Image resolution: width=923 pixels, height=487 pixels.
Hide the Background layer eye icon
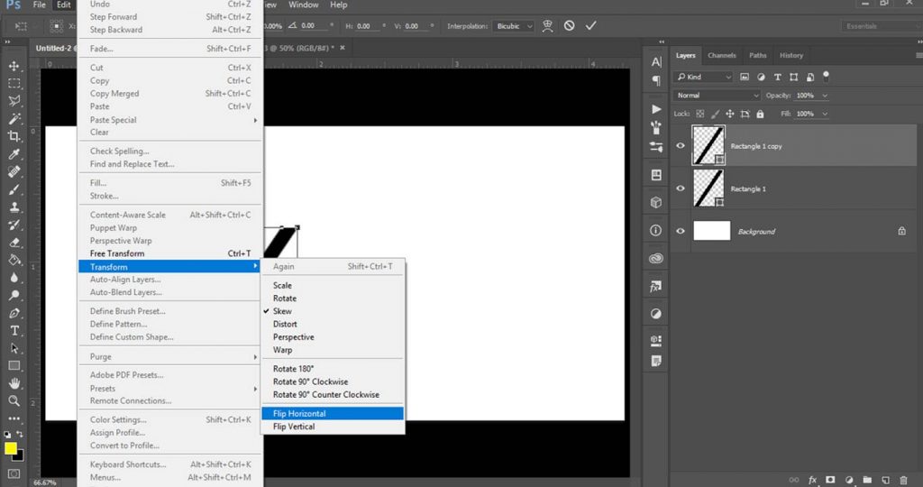coord(681,232)
